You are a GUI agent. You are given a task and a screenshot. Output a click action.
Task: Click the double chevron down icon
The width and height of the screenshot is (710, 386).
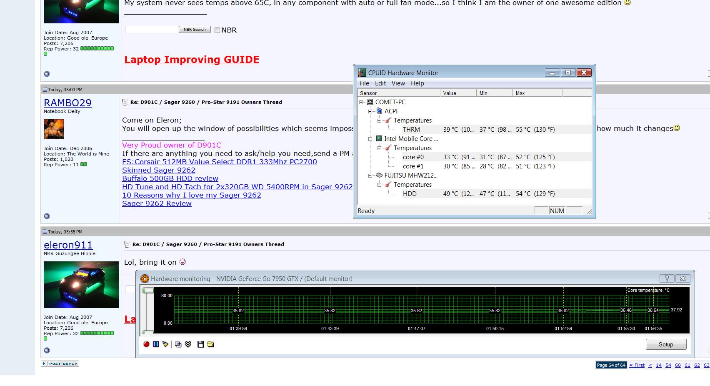[x=188, y=344]
